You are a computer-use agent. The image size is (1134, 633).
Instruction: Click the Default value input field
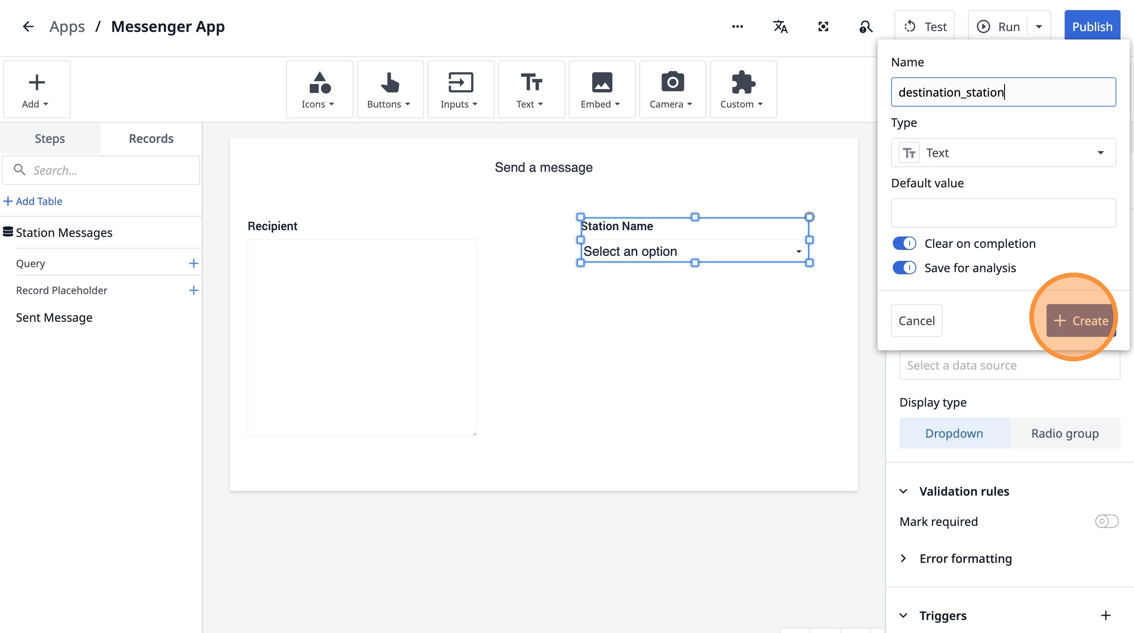tap(1003, 213)
